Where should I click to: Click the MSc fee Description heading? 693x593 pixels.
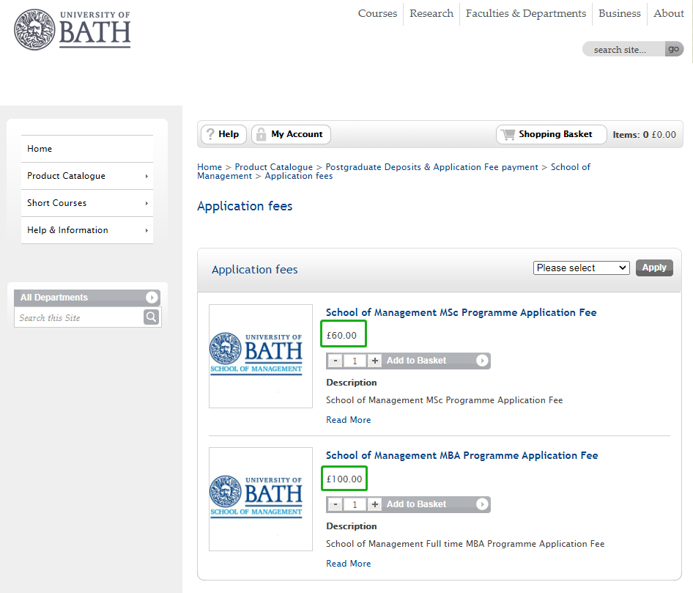[352, 383]
